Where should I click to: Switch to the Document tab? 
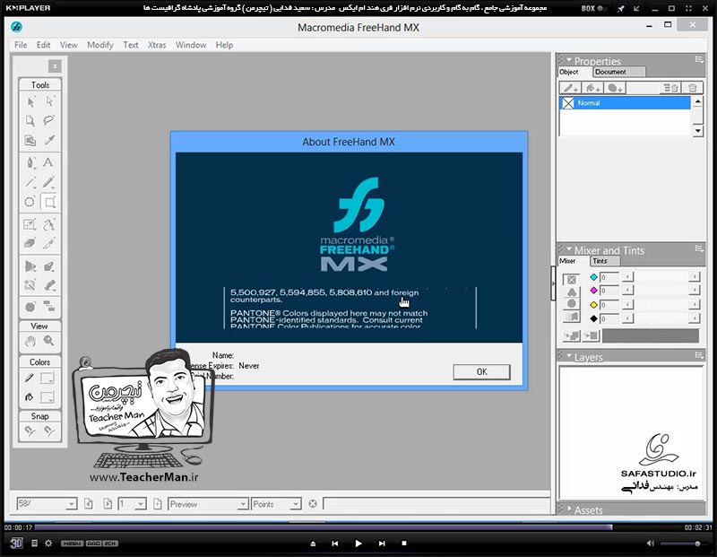(x=618, y=72)
